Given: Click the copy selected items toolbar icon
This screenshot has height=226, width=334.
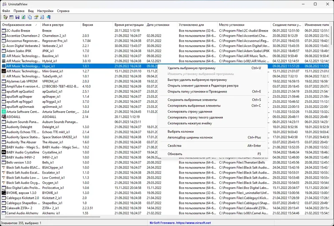Looking at the screenshot, I should pyautogui.click(x=30, y=17).
